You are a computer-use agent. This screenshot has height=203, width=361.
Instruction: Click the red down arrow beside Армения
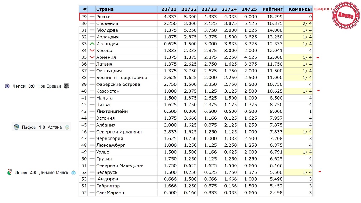pyautogui.click(x=92, y=57)
